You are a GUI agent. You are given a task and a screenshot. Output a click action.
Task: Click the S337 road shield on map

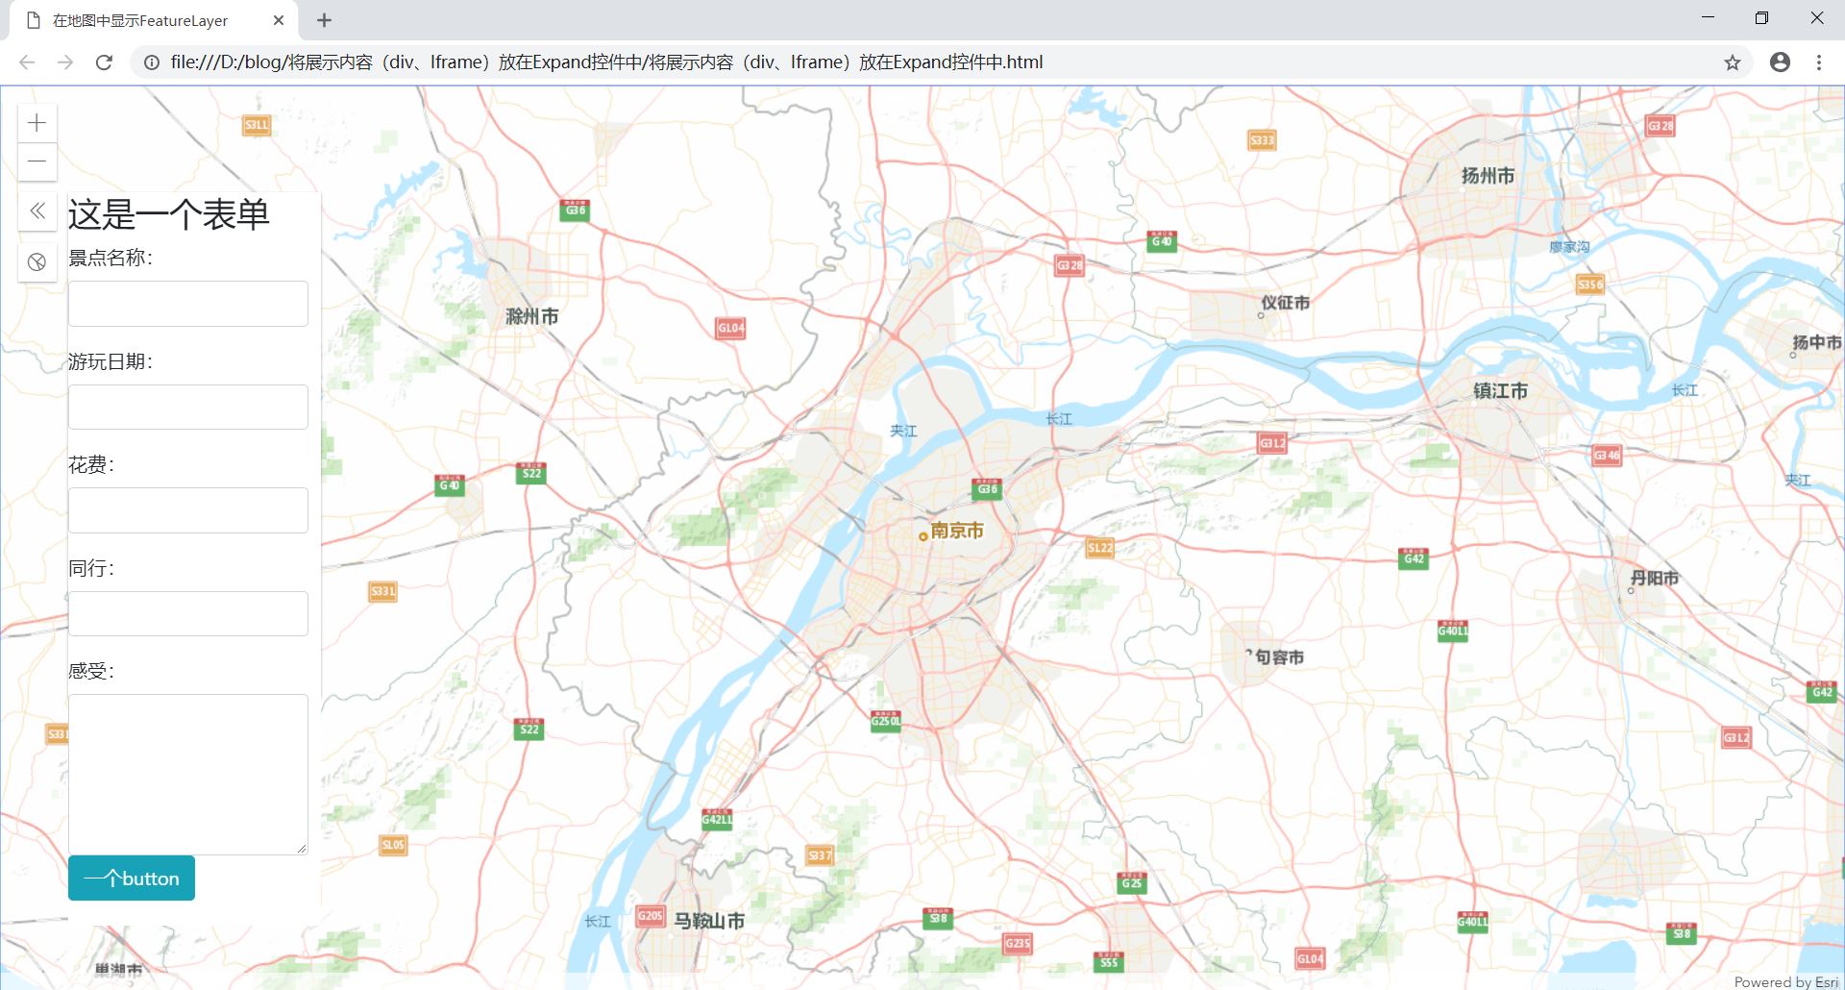point(819,855)
